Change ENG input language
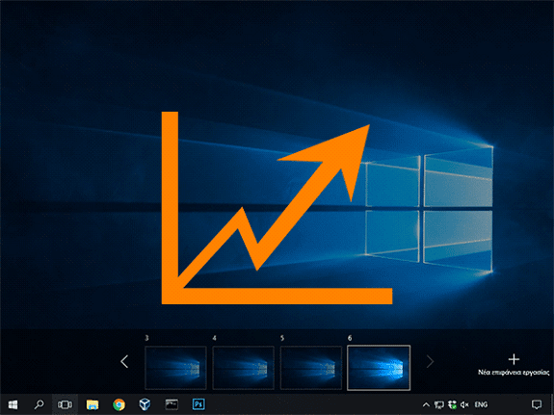554x415 pixels. [481, 404]
